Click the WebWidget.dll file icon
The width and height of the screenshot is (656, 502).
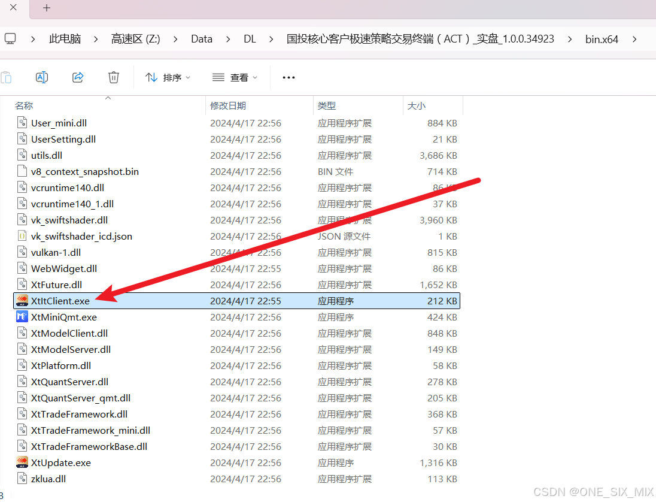point(22,268)
